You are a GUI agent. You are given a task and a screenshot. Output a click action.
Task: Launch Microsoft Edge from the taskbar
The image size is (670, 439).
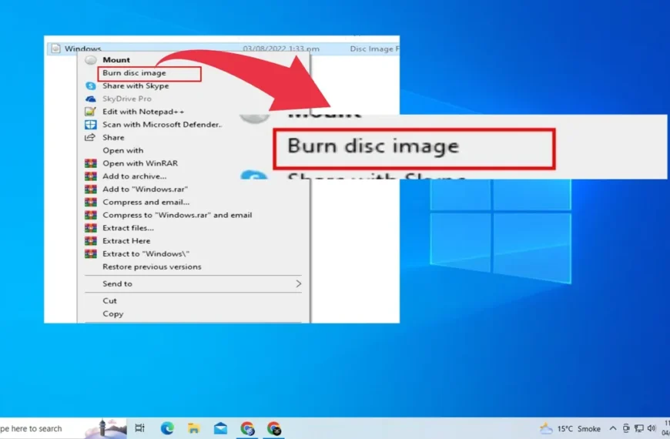[167, 428]
